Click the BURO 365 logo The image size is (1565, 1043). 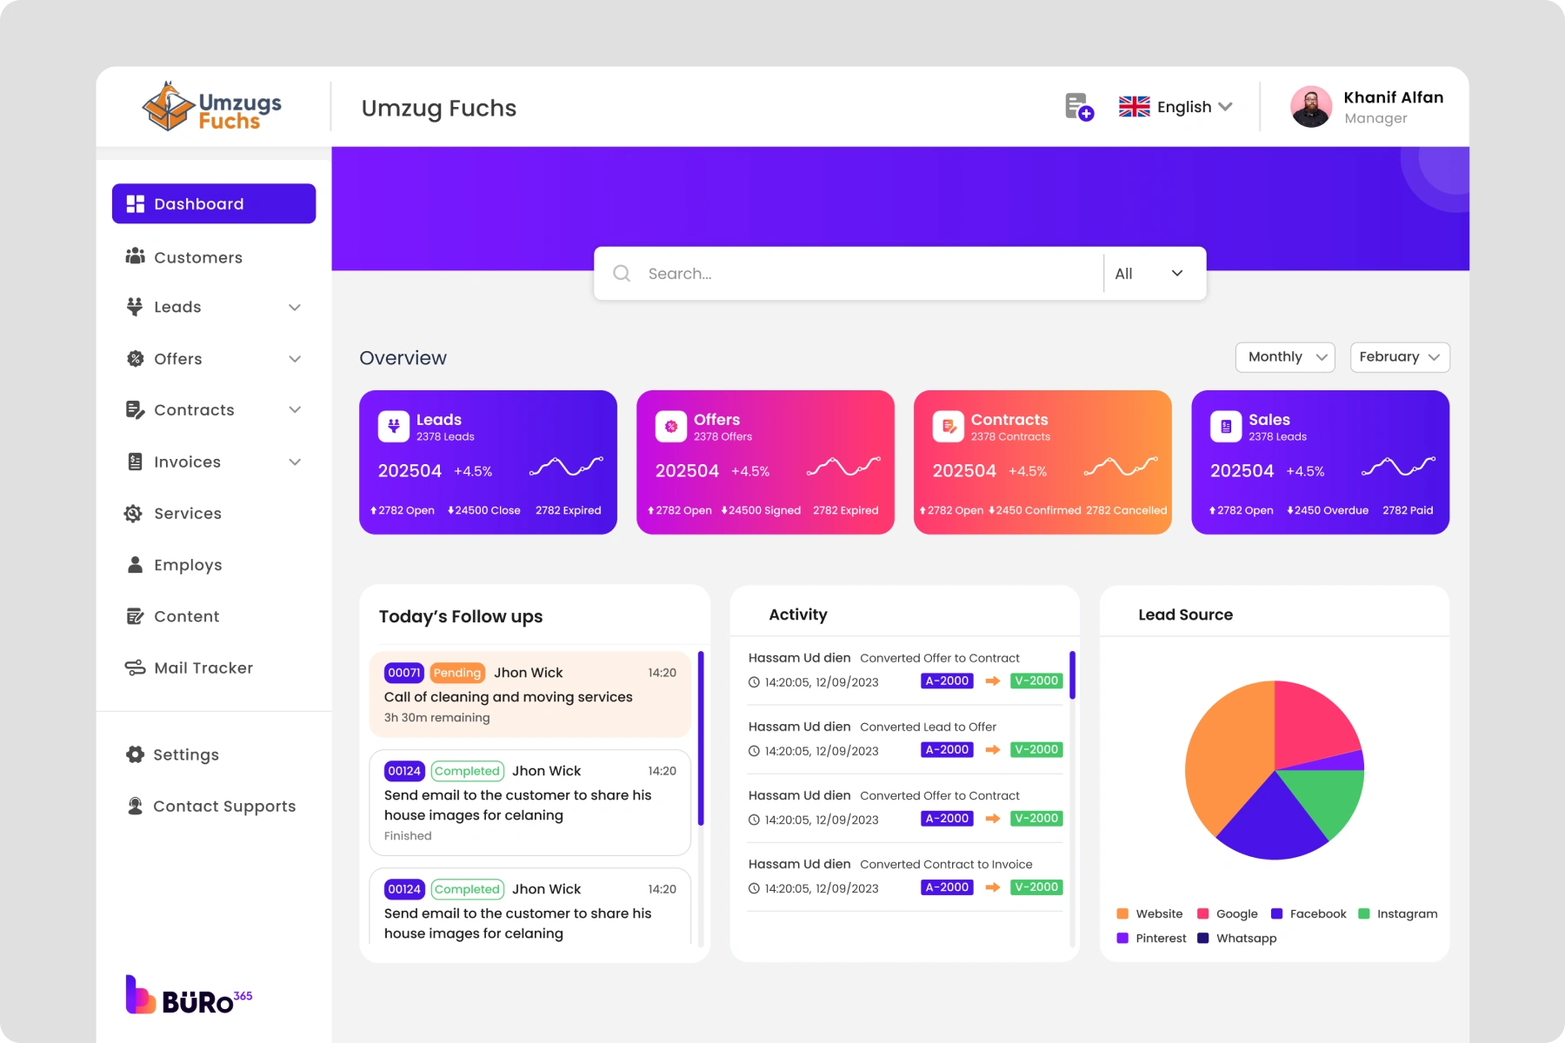point(189,995)
